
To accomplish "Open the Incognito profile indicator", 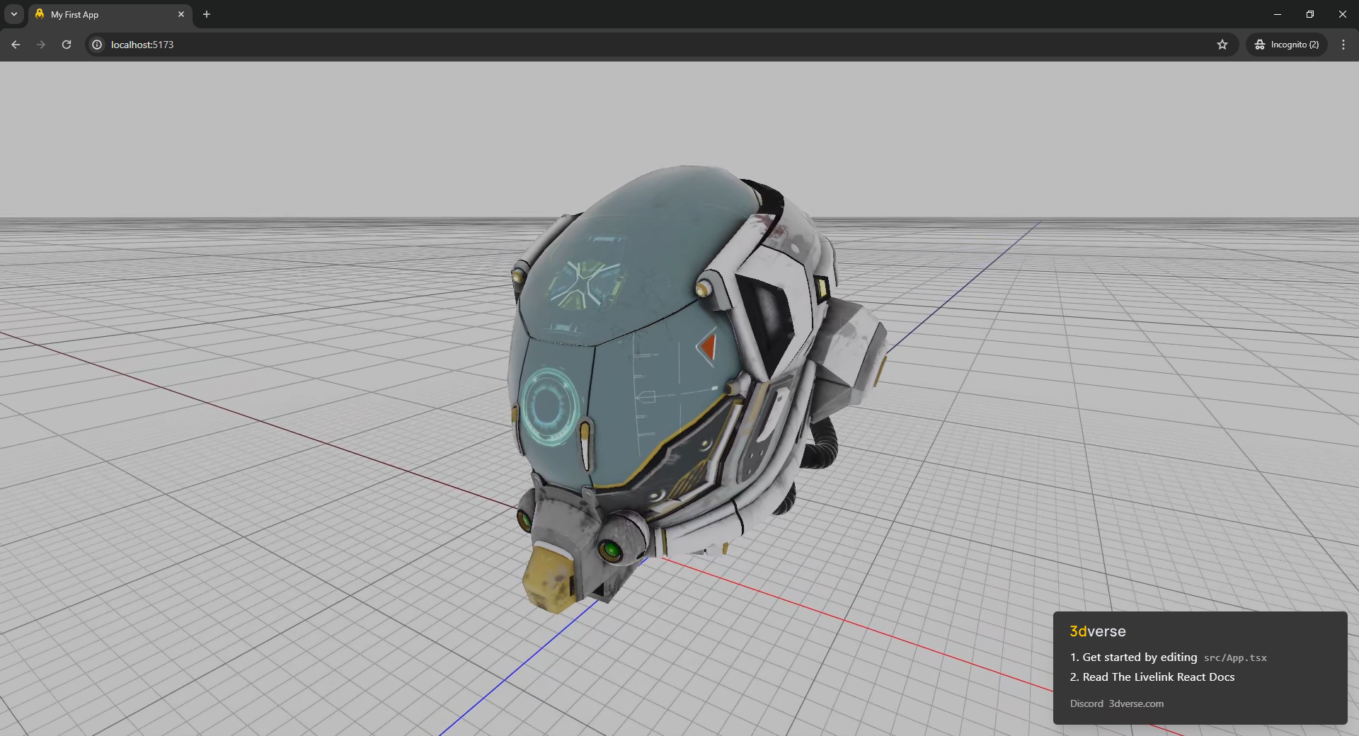I will click(x=1287, y=45).
